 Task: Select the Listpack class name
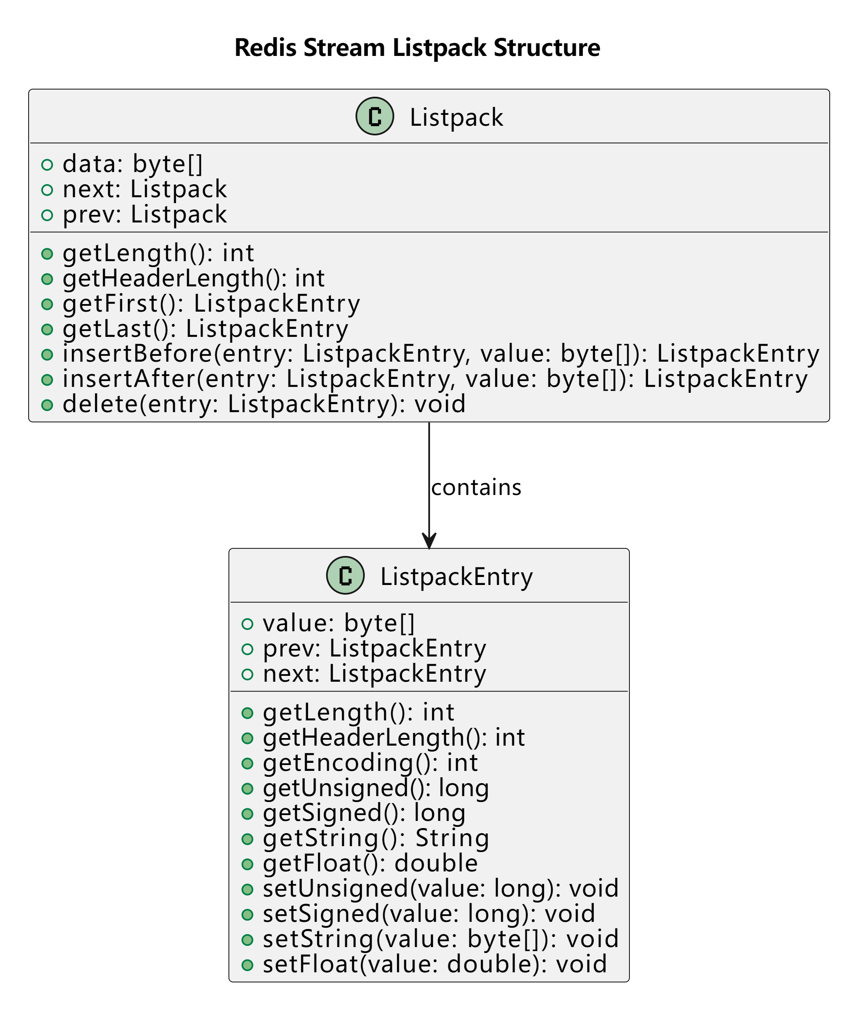457,117
